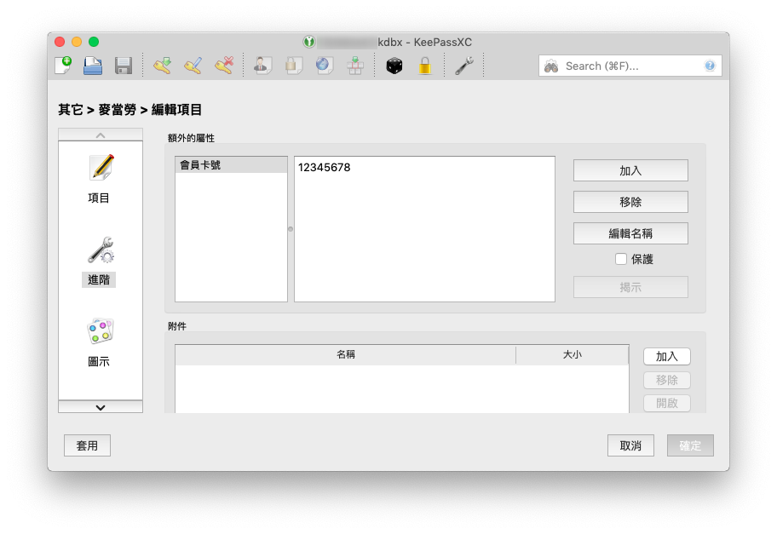Viewport: 777px width, 534px height.
Task: Copy username with the person icon
Action: pos(262,66)
